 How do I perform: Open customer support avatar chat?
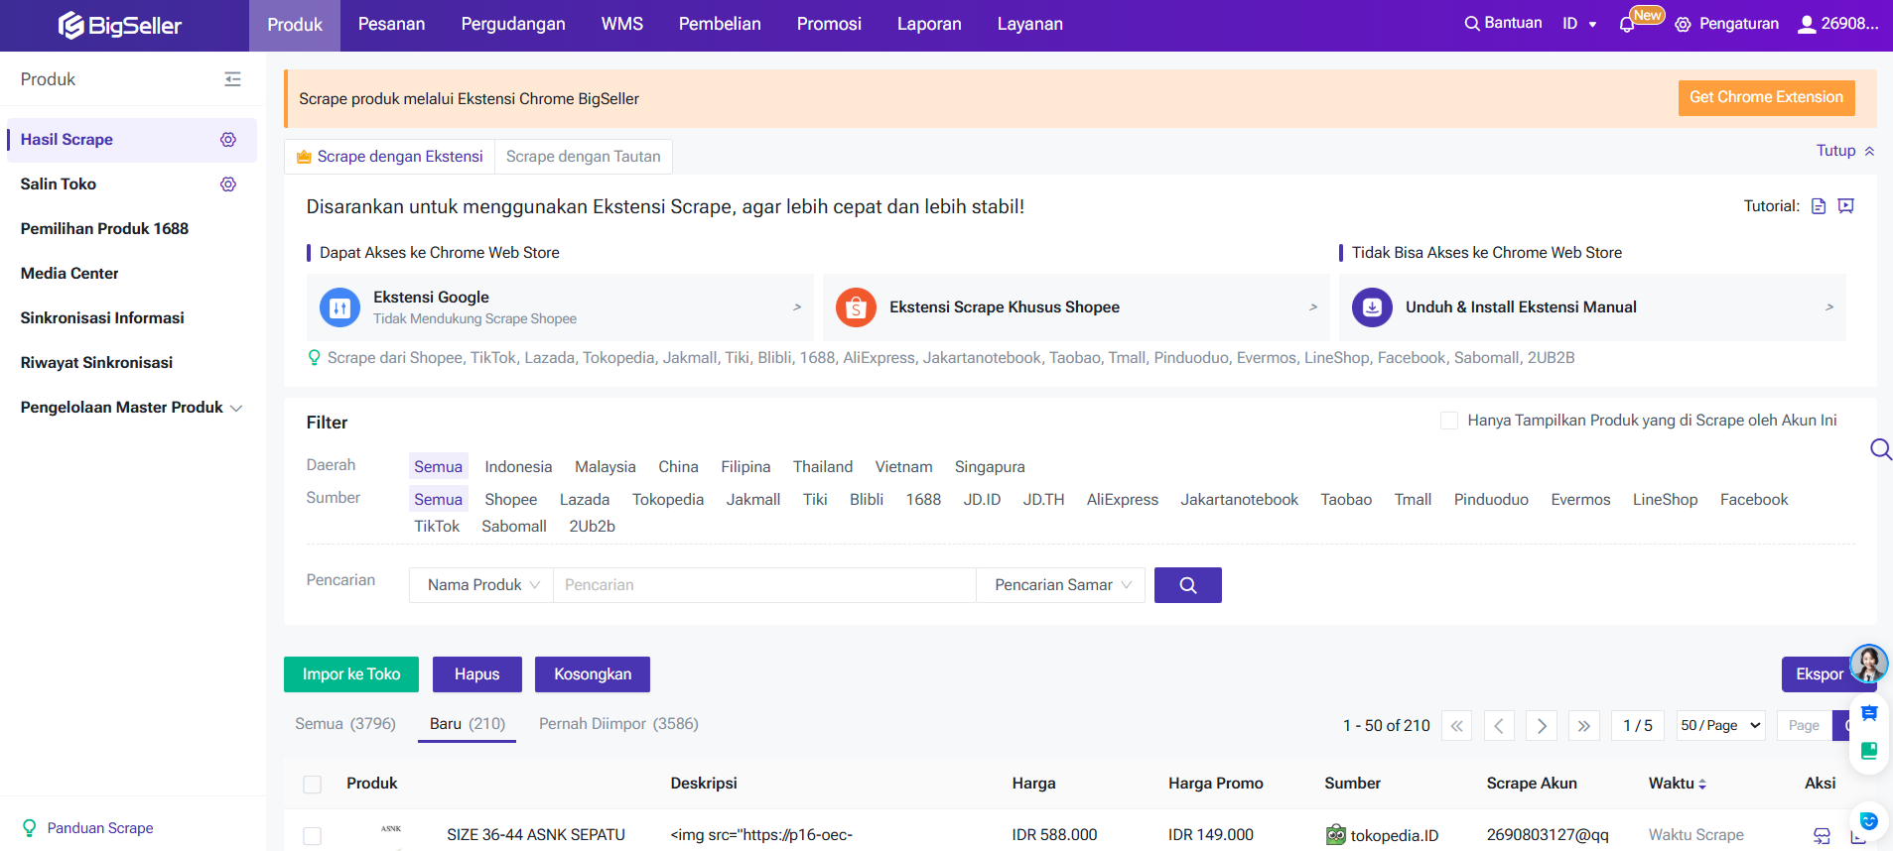pos(1869,664)
